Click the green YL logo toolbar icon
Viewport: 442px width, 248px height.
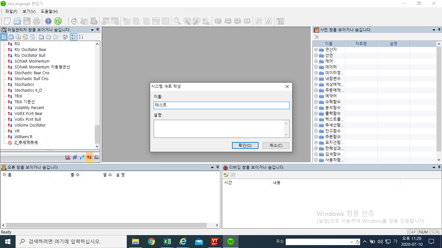point(58,21)
